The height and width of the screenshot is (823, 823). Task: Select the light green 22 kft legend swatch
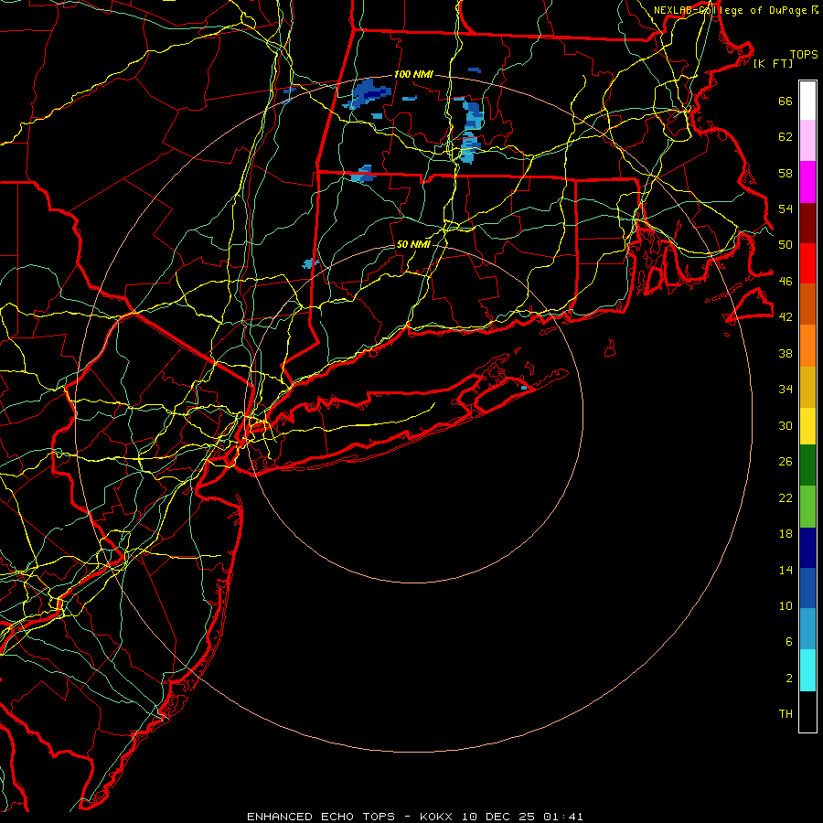point(807,507)
